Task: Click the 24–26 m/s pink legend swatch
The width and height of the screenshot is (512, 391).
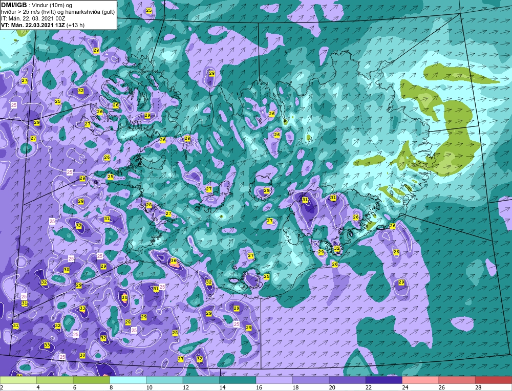Action: click(x=420, y=380)
